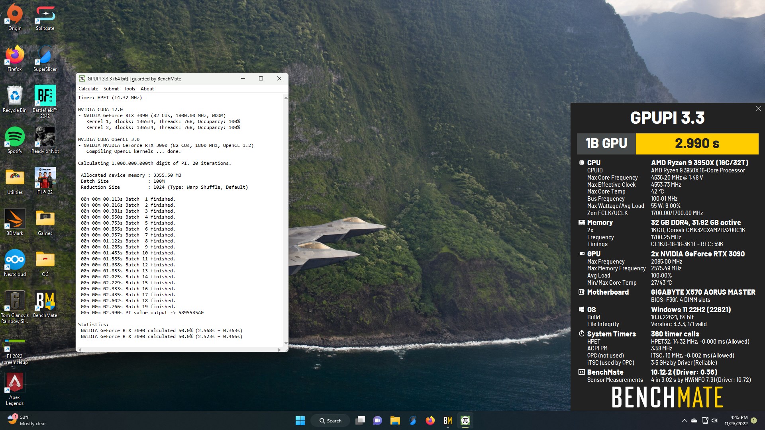Open the OneDrive cloud tray icon
The image size is (765, 430).
(694, 420)
